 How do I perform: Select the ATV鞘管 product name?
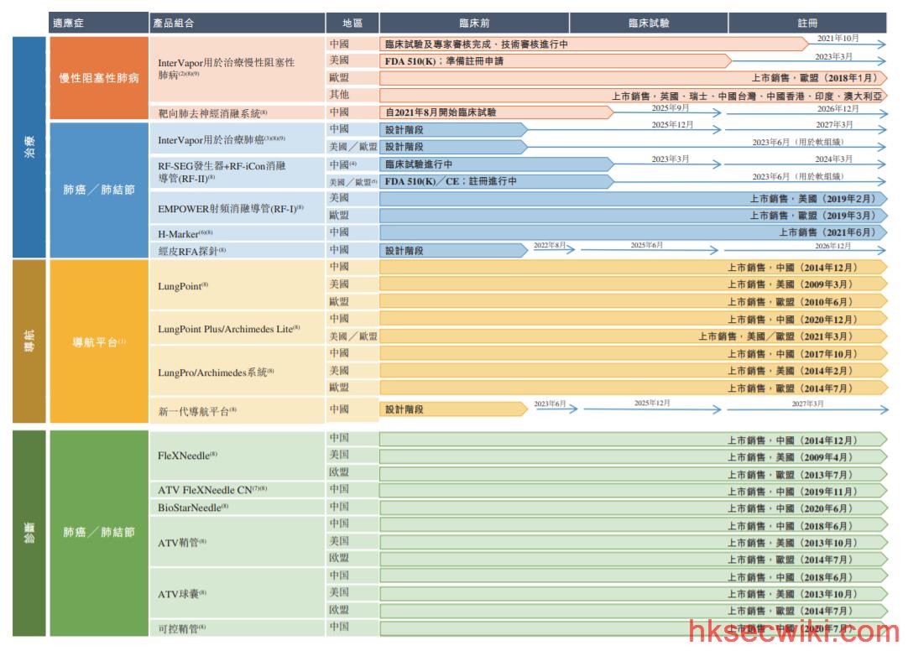182,543
